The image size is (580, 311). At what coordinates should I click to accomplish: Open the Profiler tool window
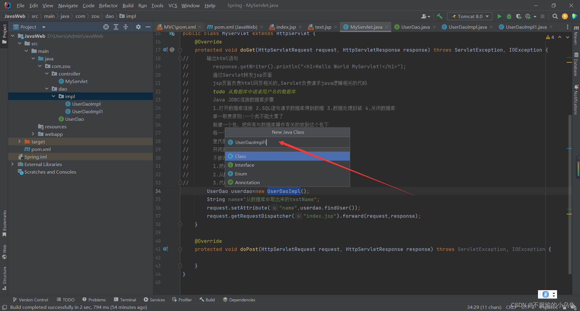click(x=182, y=300)
